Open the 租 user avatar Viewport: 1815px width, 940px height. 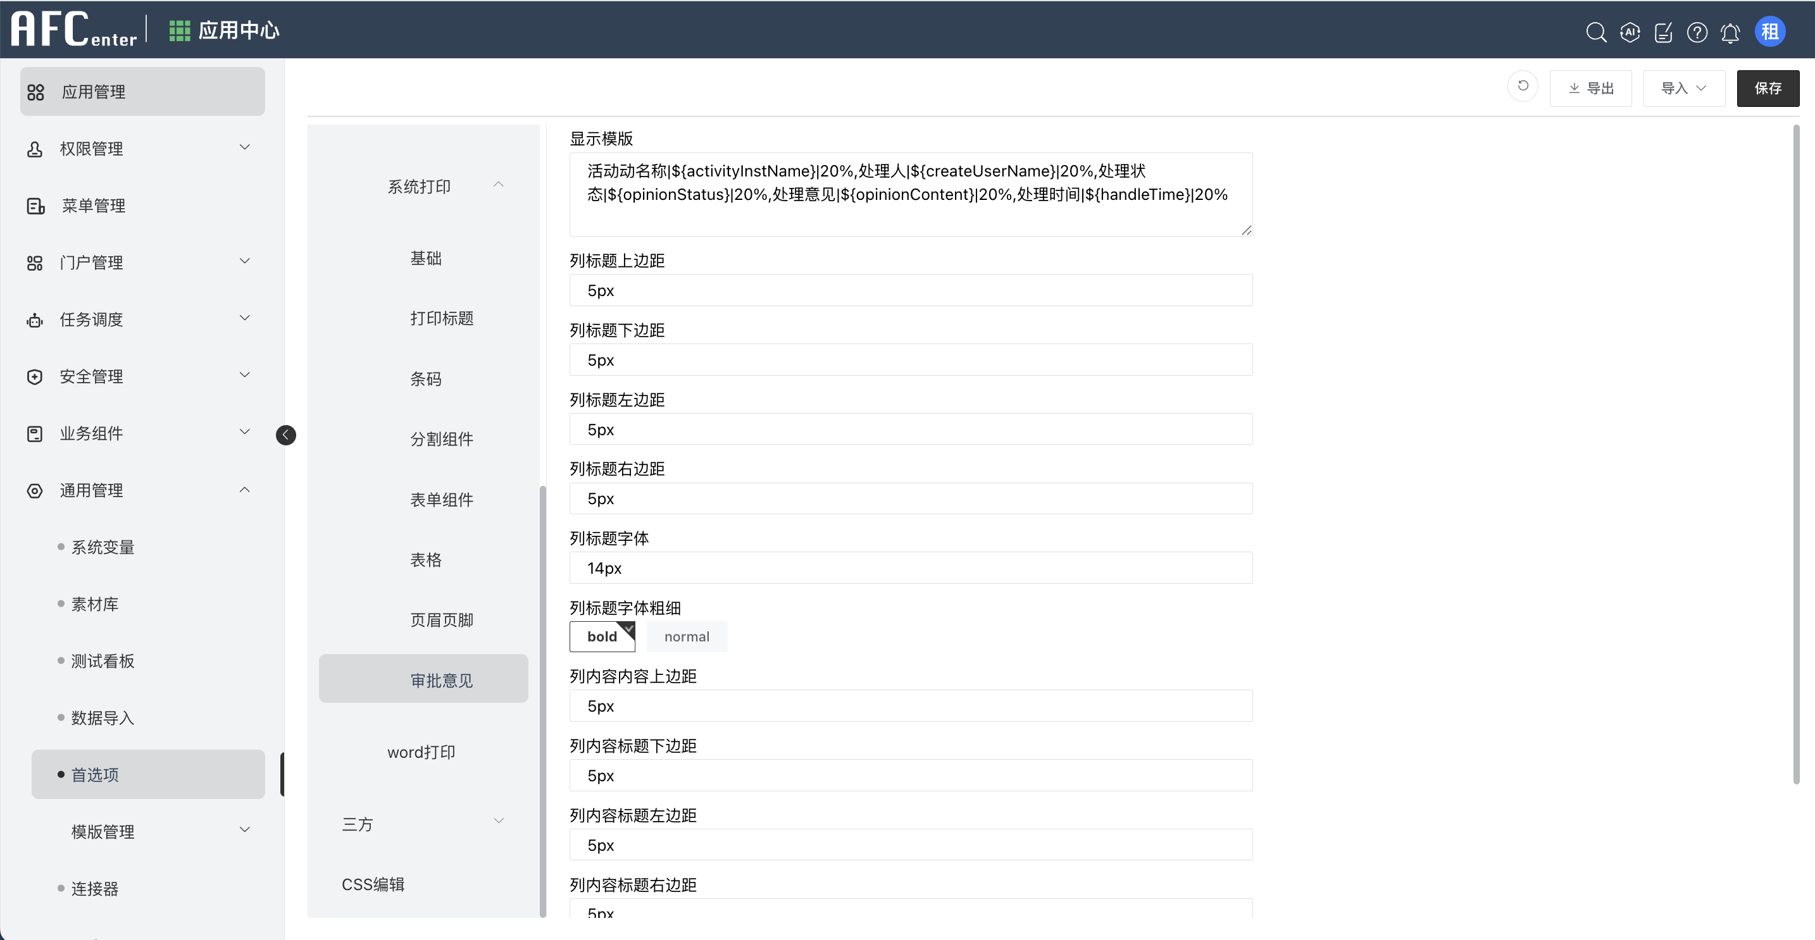click(x=1771, y=31)
